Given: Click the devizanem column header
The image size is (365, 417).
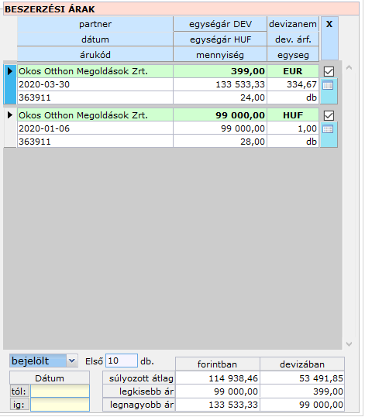Looking at the screenshot, I should point(293,24).
